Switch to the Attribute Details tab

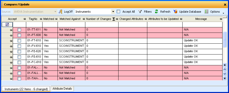[x=62, y=89]
